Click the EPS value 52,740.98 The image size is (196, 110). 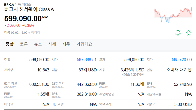pyautogui.click(x=183, y=84)
